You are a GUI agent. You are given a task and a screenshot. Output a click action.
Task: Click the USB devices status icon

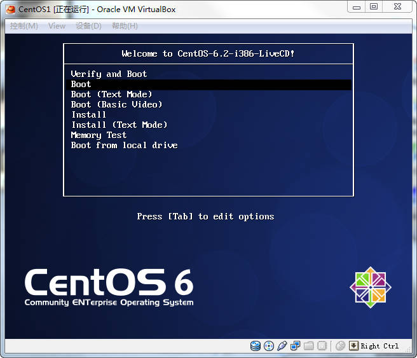pyautogui.click(x=282, y=346)
